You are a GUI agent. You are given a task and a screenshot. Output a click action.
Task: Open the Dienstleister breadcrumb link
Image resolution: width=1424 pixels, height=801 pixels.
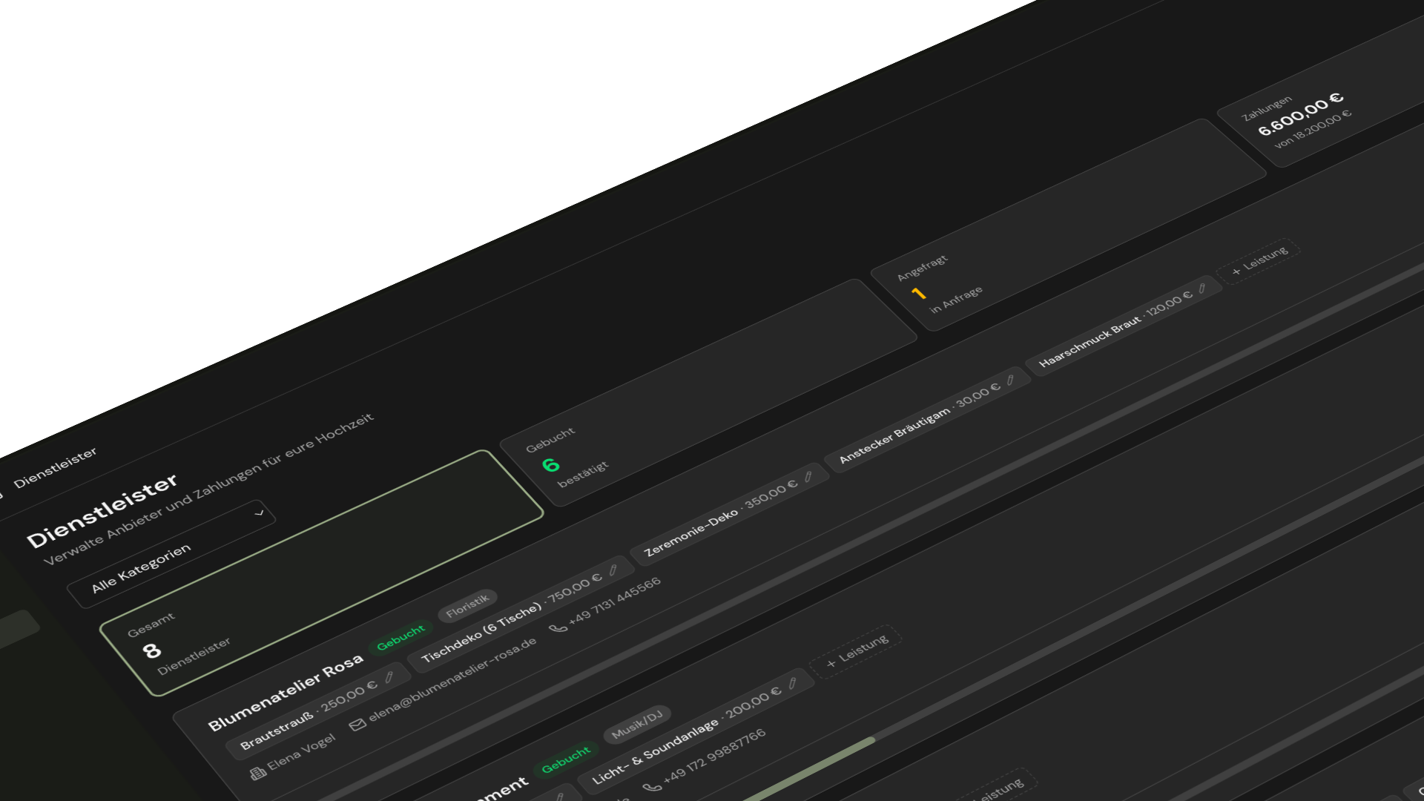tap(55, 467)
